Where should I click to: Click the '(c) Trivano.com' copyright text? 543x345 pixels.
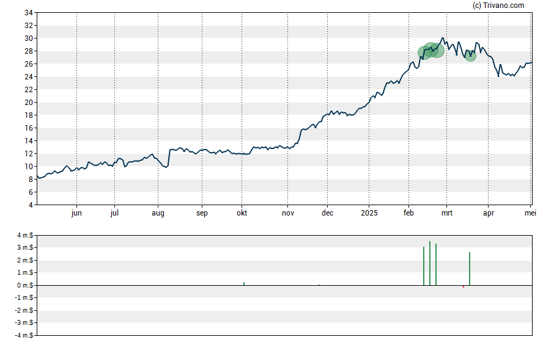tap(498, 5)
